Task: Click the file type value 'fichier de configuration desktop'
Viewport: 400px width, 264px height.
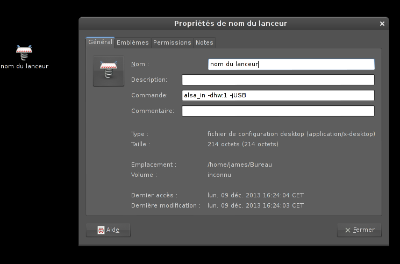Action: (291, 134)
